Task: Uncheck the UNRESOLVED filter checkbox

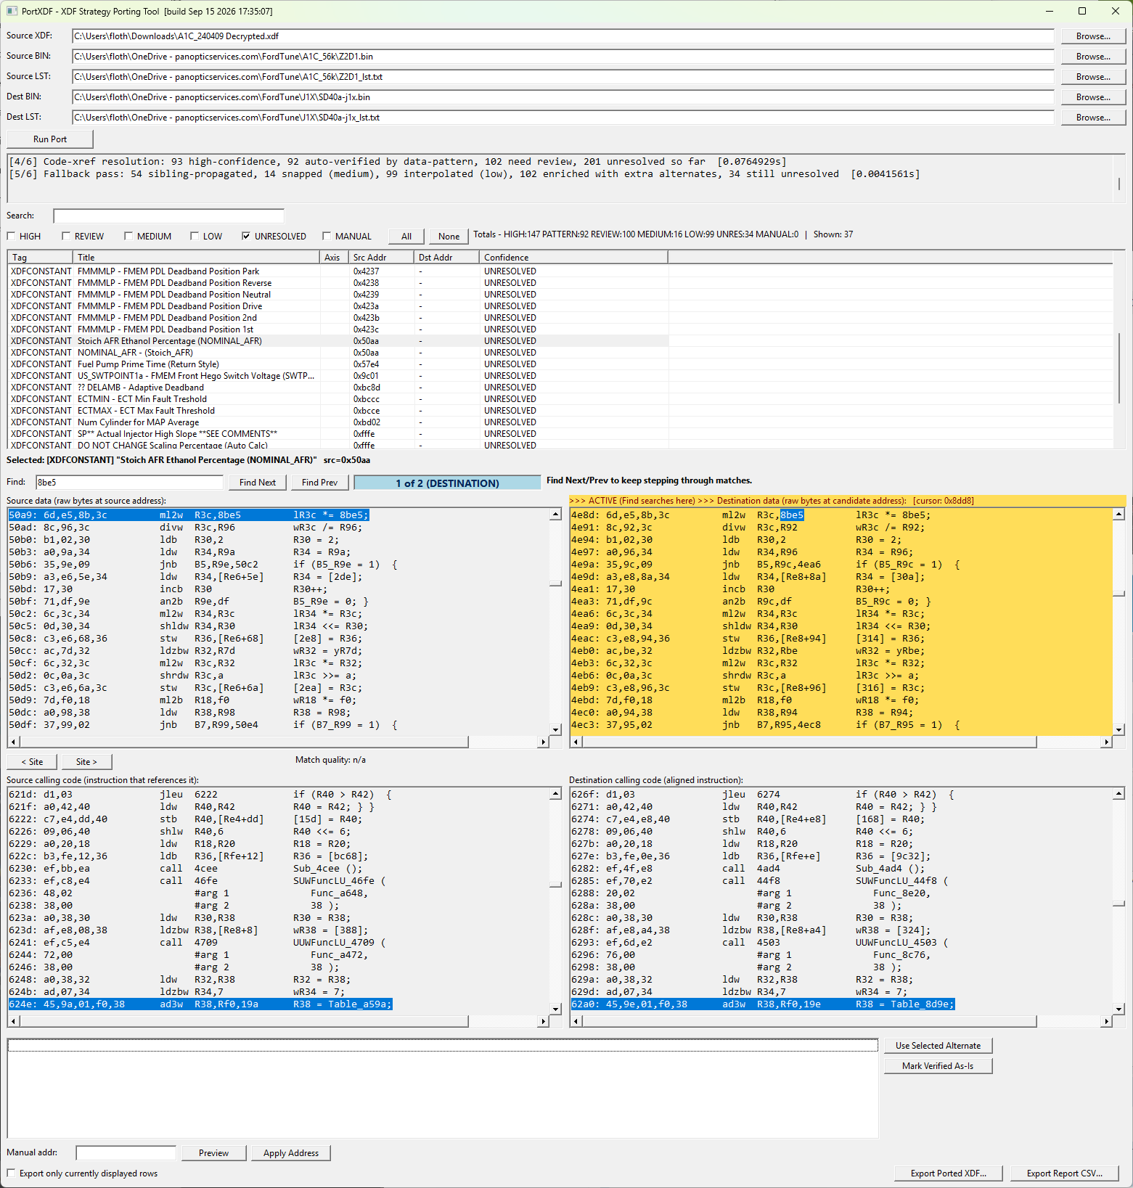Action: [246, 236]
